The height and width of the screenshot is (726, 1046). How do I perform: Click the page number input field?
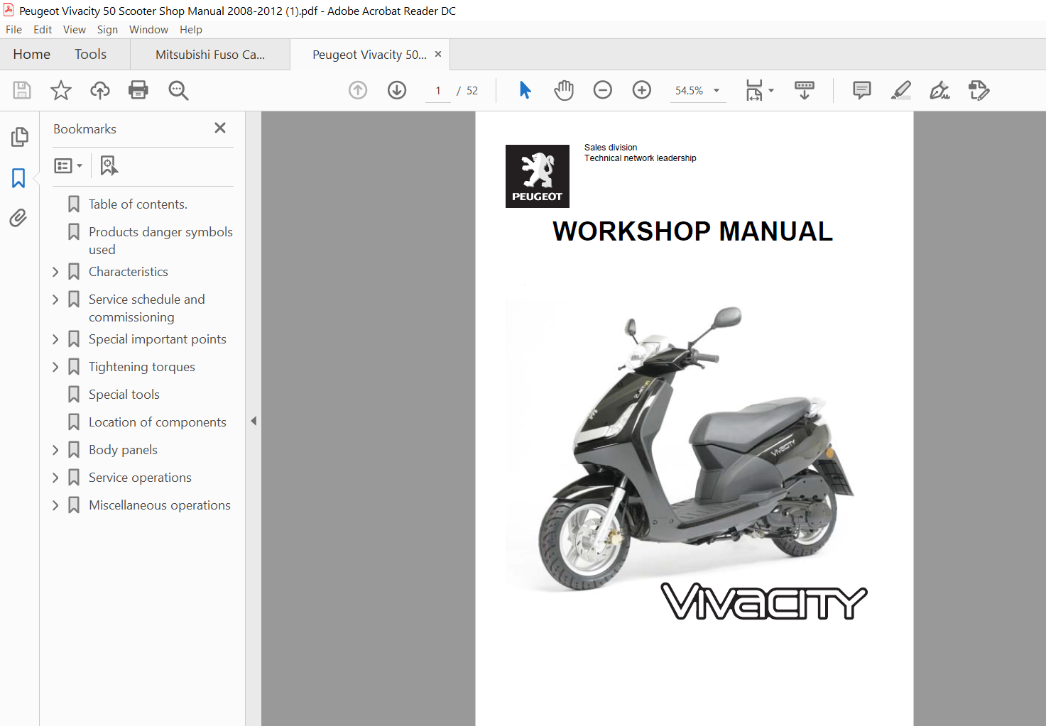pos(438,91)
